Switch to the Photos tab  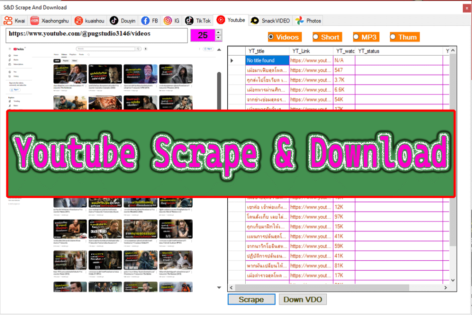(308, 21)
